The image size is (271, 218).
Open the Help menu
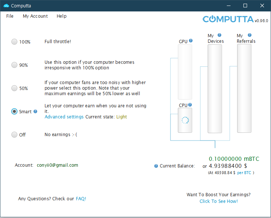[x=61, y=16]
